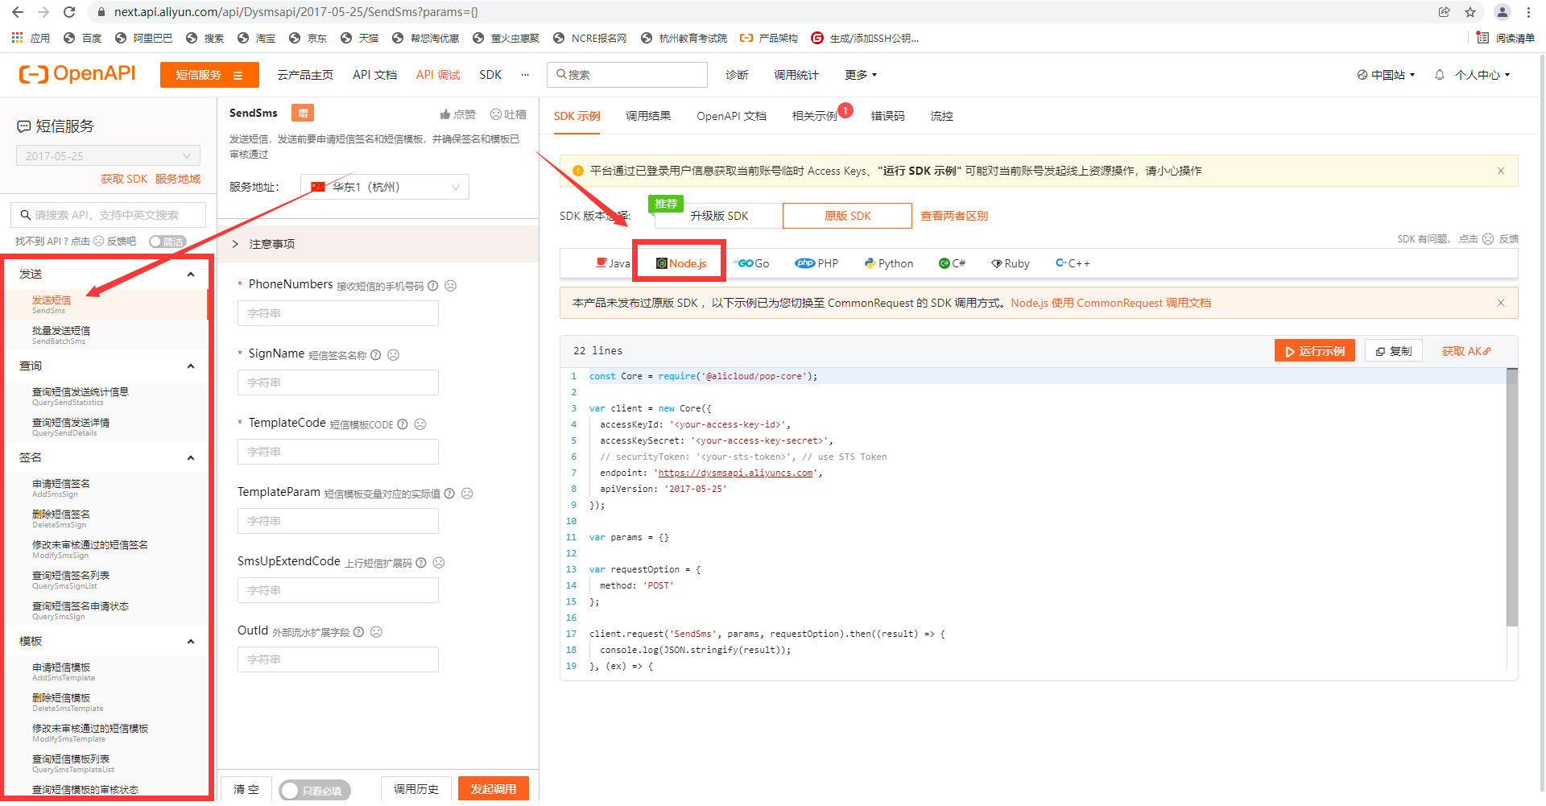Click the 复制 button
1546x806 pixels.
tap(1394, 351)
